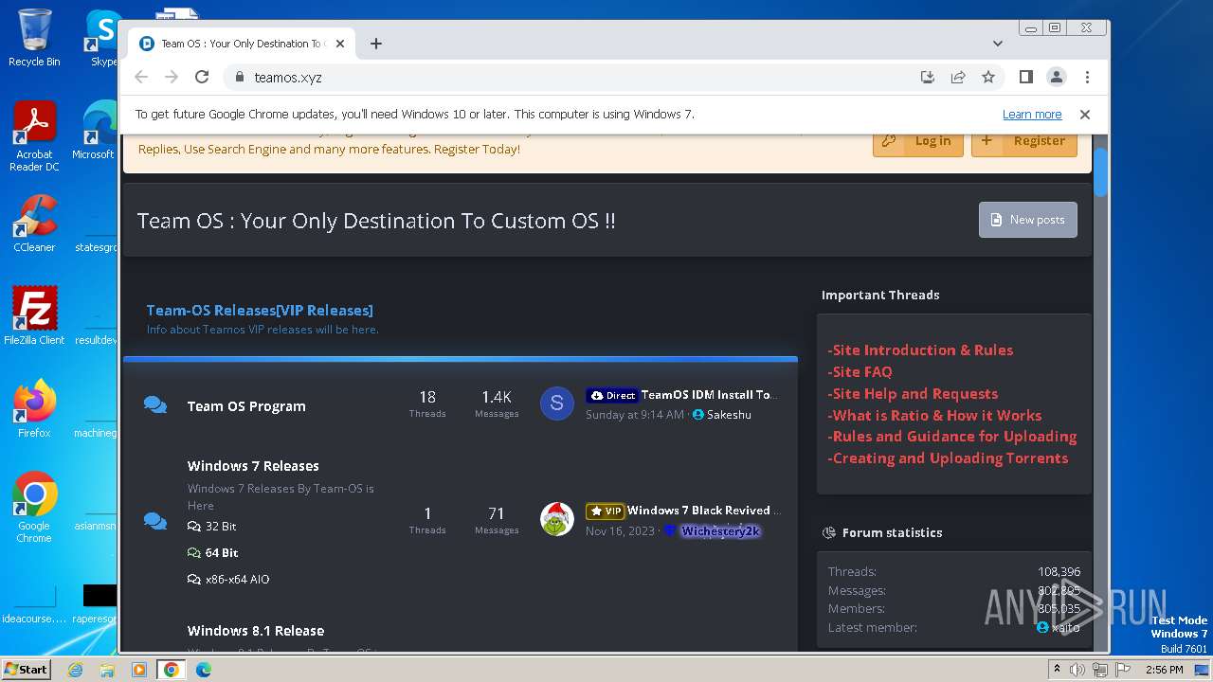Screen dimensions: 1213x682
Task: Click Windows 7 Releases bubble icon
Action: coord(155,521)
